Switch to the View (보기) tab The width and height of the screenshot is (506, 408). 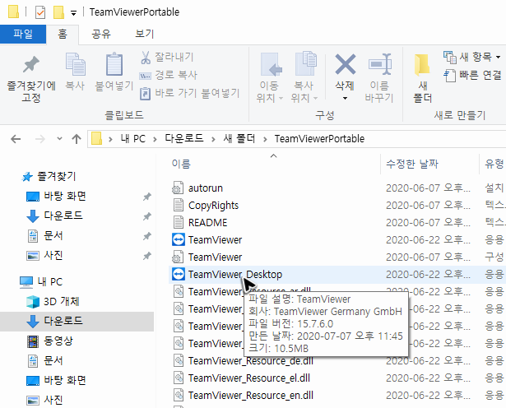[x=145, y=35]
